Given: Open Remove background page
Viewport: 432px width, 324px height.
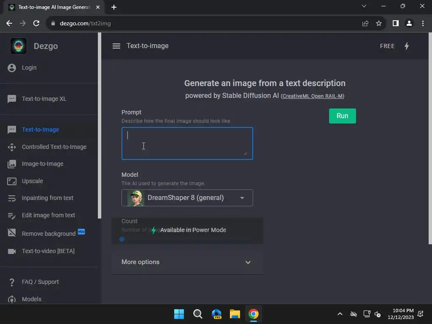Looking at the screenshot, I should [x=49, y=234].
